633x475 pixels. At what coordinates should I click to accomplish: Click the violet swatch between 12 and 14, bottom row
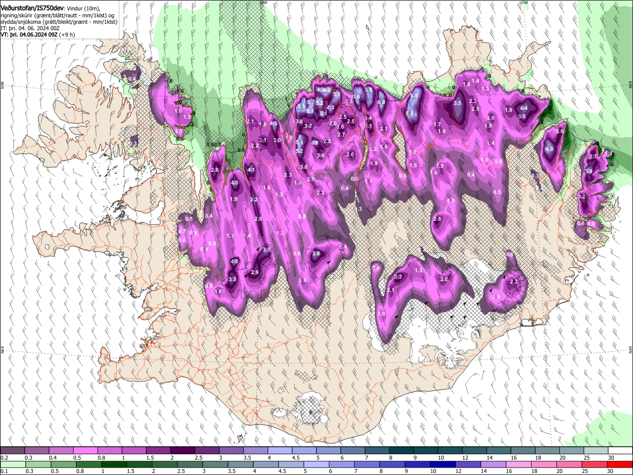467,464
